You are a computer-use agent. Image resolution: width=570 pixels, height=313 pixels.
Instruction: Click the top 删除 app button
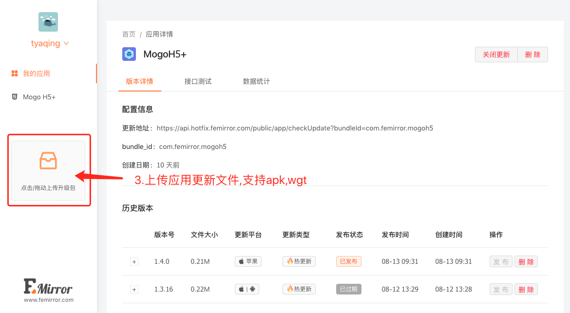[532, 55]
